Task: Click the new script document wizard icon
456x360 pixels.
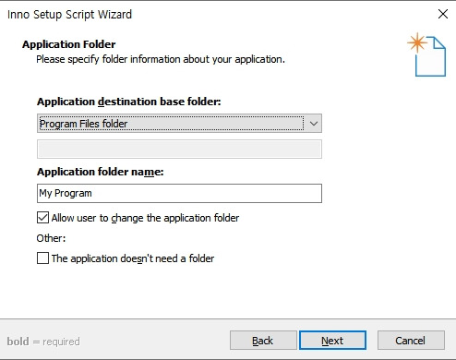Action: pyautogui.click(x=426, y=54)
